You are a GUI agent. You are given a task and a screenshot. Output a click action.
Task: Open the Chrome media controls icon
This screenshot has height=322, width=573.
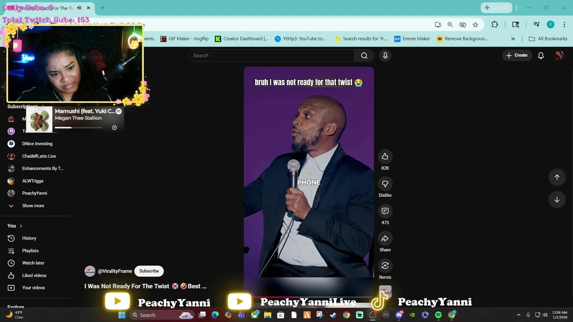tap(536, 25)
